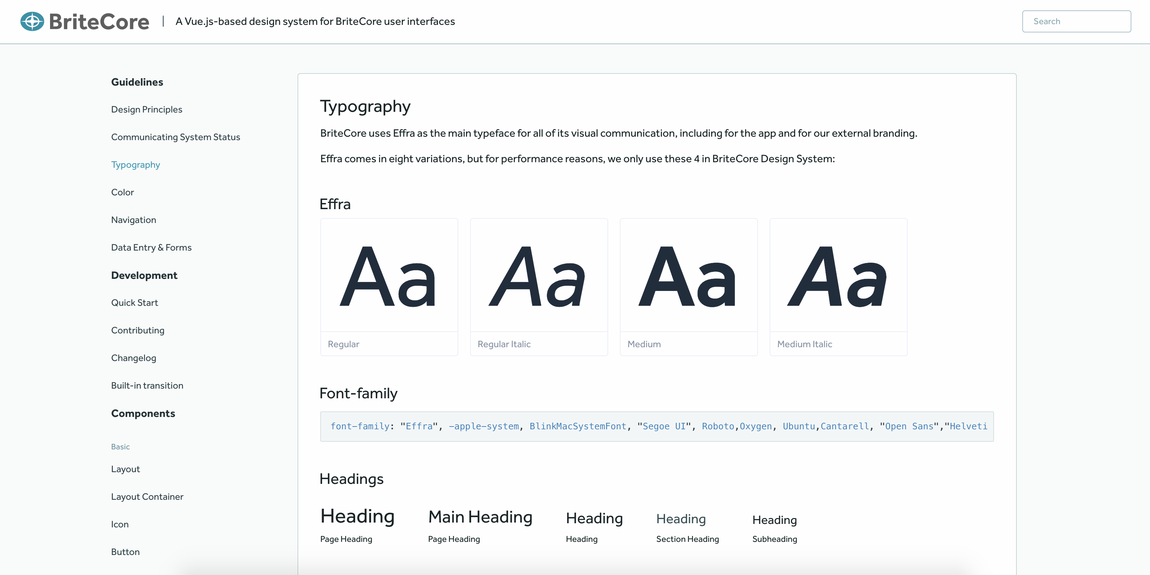This screenshot has width=1150, height=575.
Task: Click the Font-family section heading
Action: point(358,393)
